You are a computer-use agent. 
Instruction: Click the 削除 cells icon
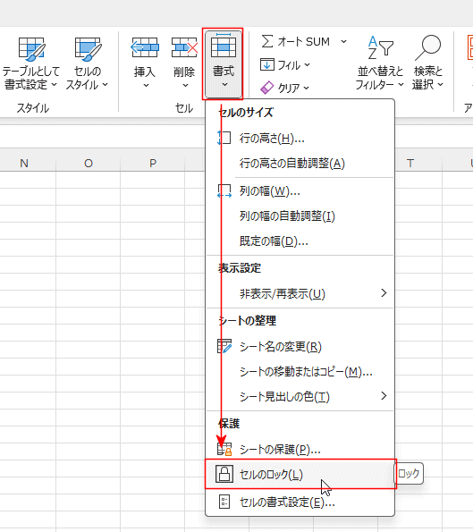point(184,47)
